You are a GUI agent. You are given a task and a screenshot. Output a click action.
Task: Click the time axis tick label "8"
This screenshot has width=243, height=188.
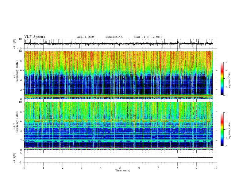[177, 168]
